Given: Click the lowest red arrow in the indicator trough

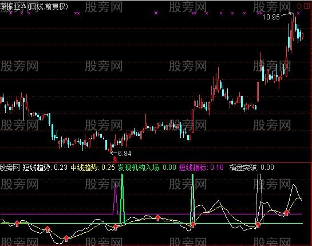Looking at the screenshot, I should pyautogui.click(x=66, y=239).
